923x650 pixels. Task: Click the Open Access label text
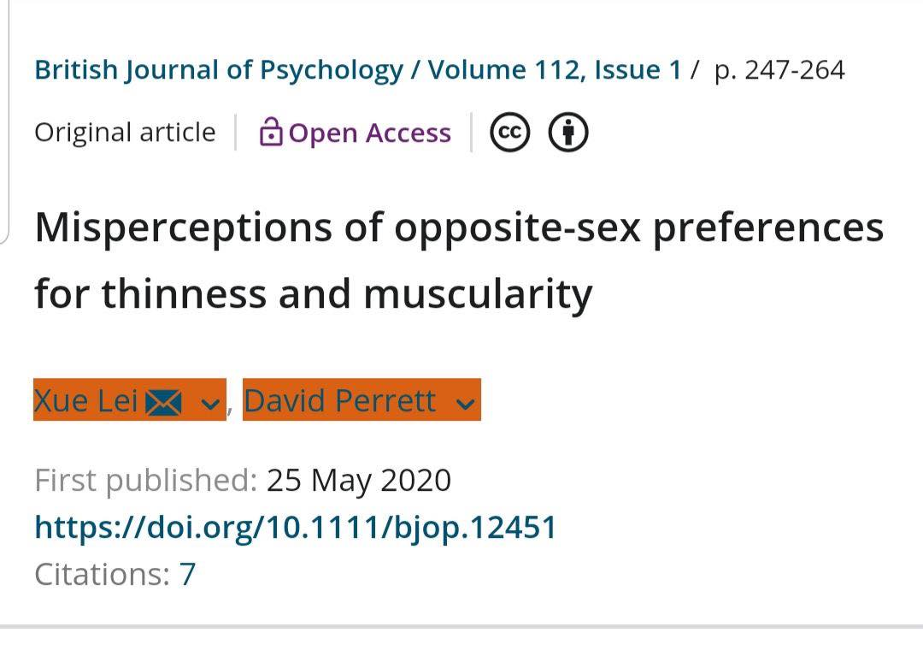pos(370,133)
